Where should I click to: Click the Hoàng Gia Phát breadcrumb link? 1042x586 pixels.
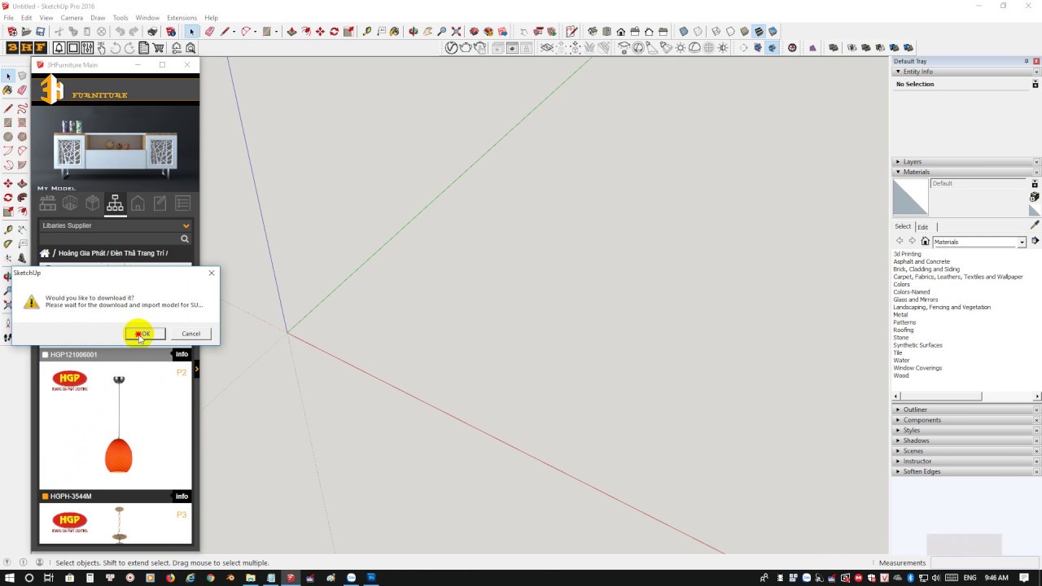click(81, 253)
